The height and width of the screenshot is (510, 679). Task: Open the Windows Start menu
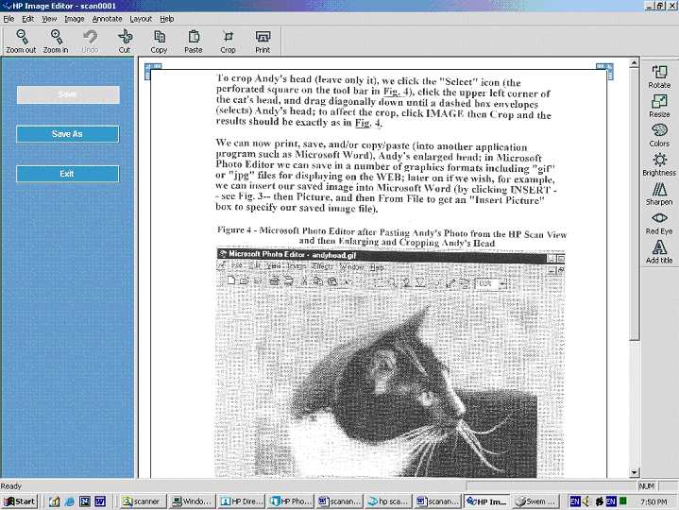click(x=19, y=501)
